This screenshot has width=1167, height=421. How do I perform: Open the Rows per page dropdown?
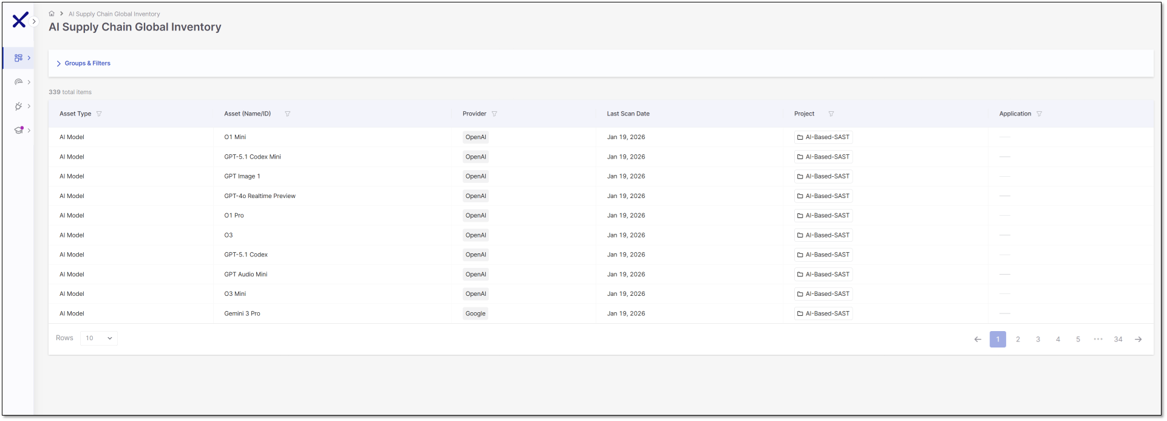(99, 338)
